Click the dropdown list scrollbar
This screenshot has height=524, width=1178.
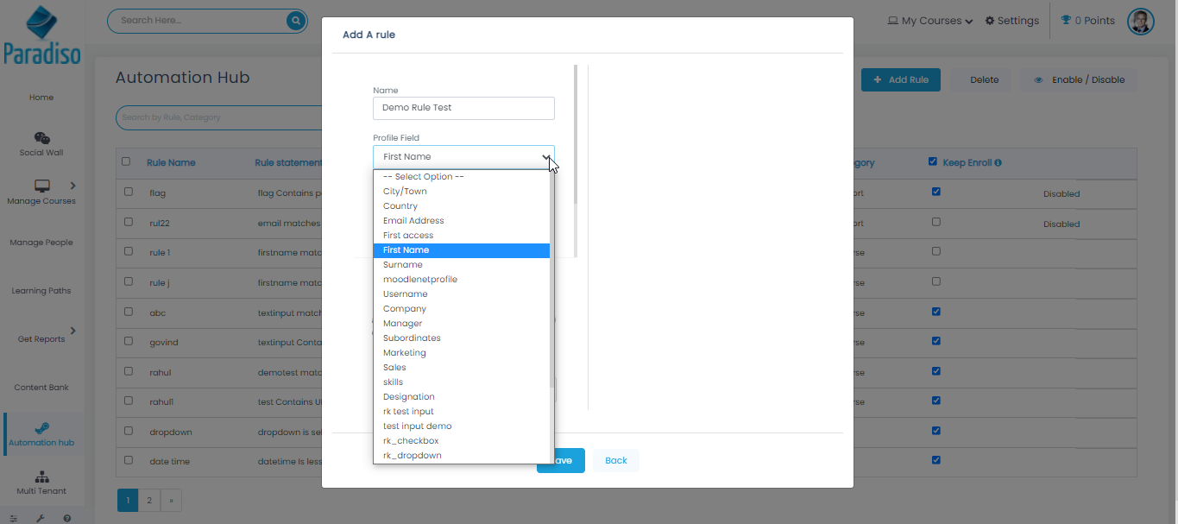[551, 316]
